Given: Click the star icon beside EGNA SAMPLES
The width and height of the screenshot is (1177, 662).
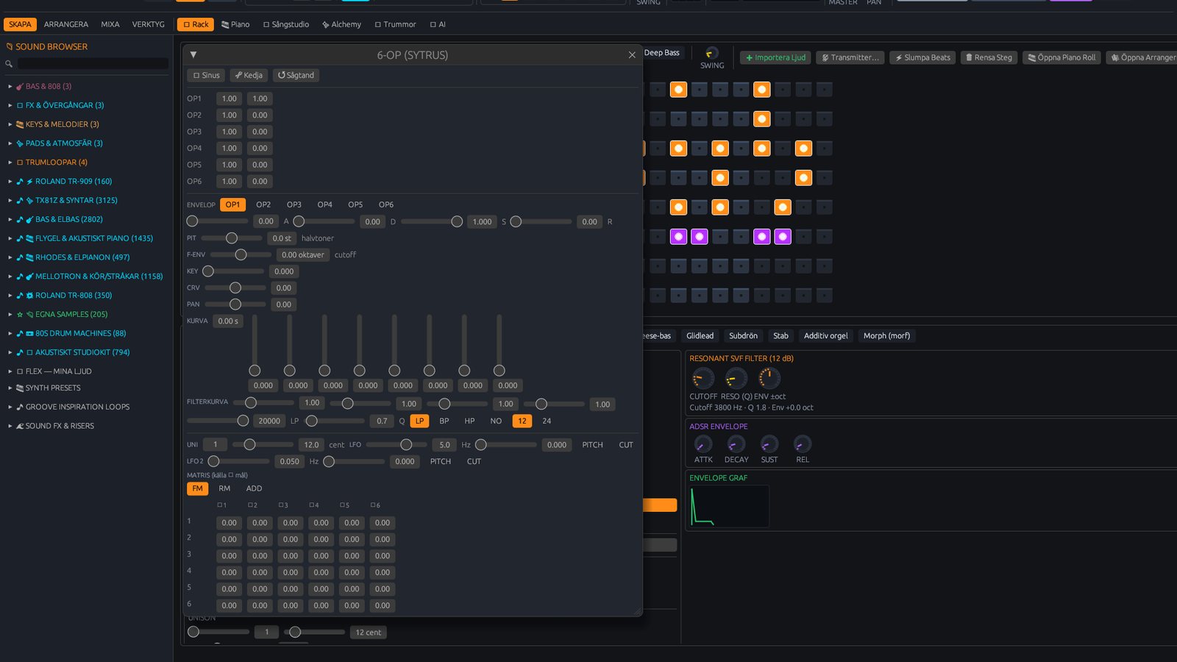Looking at the screenshot, I should tap(20, 314).
